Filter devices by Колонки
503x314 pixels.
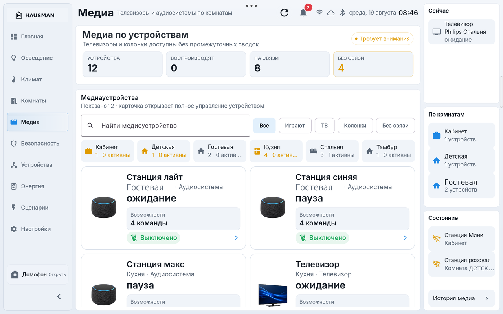coord(355,126)
